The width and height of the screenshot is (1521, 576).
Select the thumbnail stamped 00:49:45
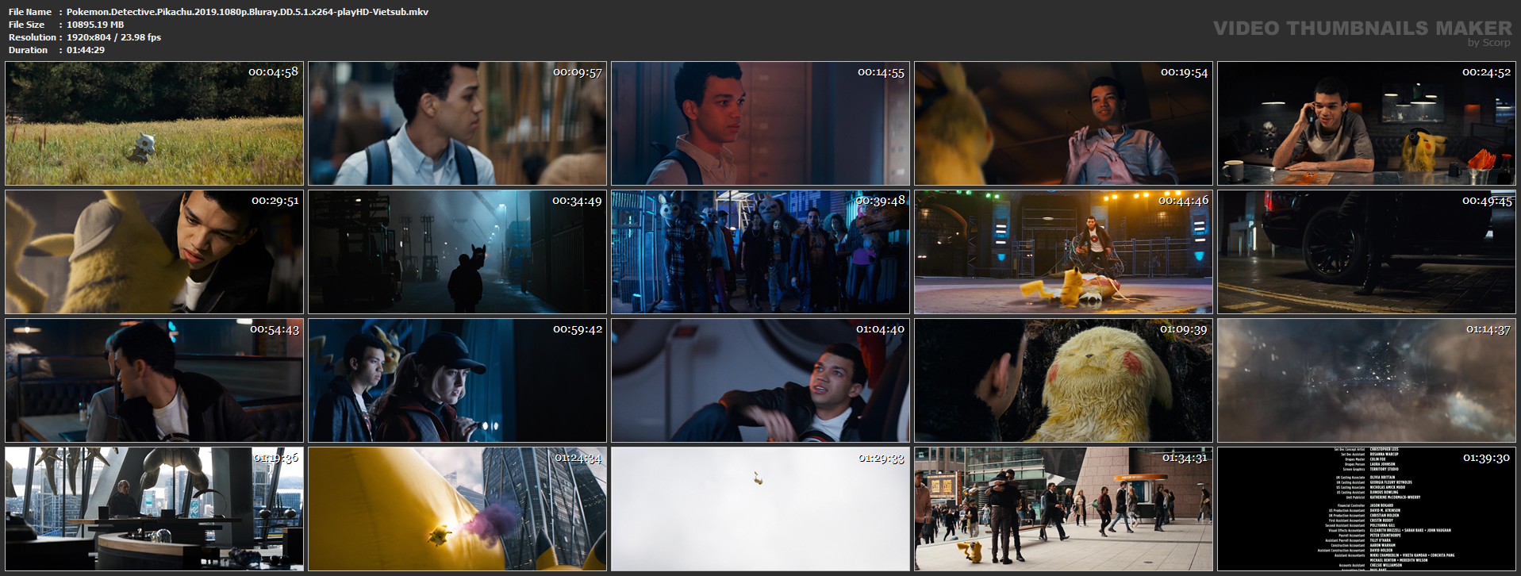(x=1367, y=252)
